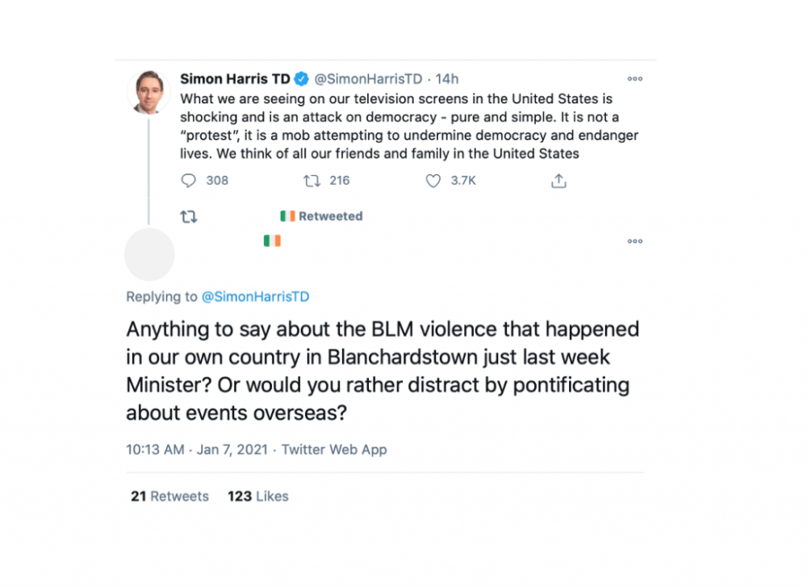Click the 10:13 AM · Jan 7, 2021 timestamp
This screenshot has width=807, height=586.
point(197,450)
